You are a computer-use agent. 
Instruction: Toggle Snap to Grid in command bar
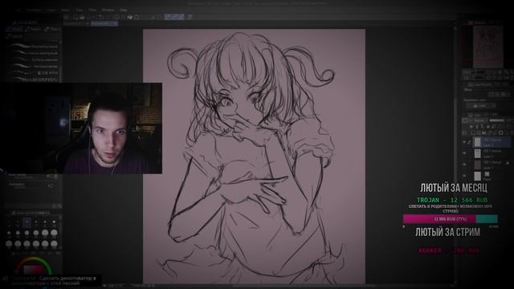181,17
